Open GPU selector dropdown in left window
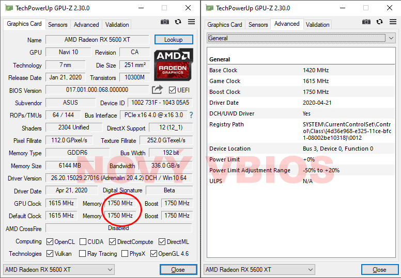401x278 pixels. click(x=59, y=270)
